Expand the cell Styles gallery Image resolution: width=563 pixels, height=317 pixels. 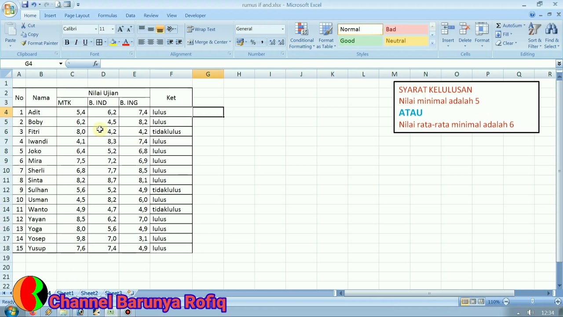(x=432, y=43)
